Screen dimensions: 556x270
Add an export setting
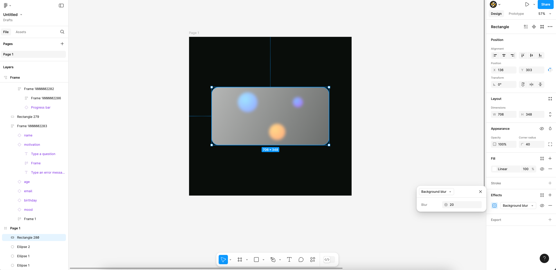coord(550,220)
